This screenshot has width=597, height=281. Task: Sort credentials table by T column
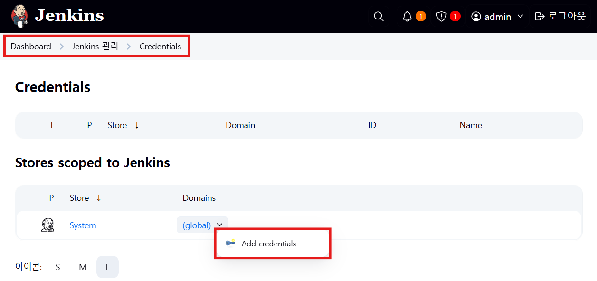click(x=52, y=125)
